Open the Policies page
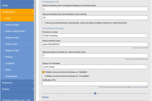Screen dimensions: 152x101 click(x=17, y=57)
